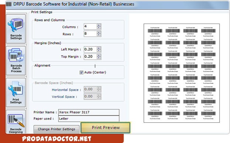Click the Horizontal Space field
This screenshot has height=143, width=230.
pos(90,89)
